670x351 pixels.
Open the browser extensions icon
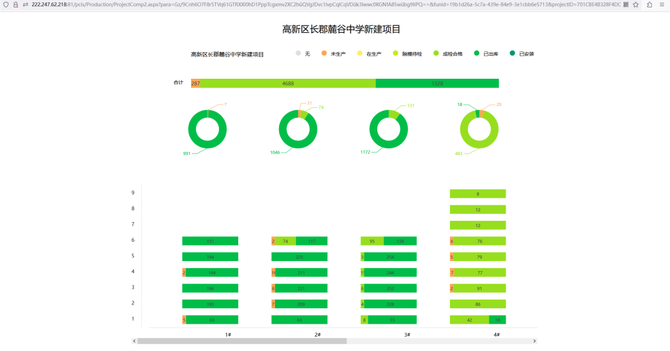click(650, 4)
